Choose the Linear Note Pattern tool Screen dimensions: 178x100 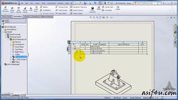click(36, 9)
